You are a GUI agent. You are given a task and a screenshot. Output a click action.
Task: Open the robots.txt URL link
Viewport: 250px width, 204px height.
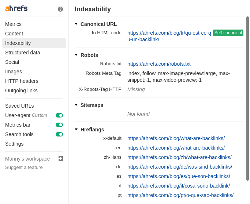click(x=159, y=64)
